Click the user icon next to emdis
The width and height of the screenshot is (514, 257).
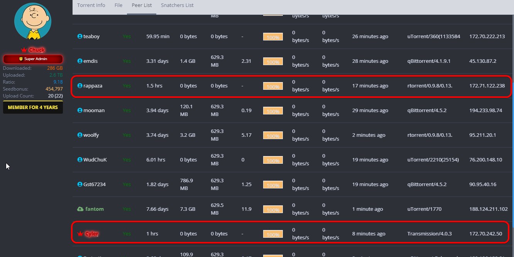click(x=80, y=61)
